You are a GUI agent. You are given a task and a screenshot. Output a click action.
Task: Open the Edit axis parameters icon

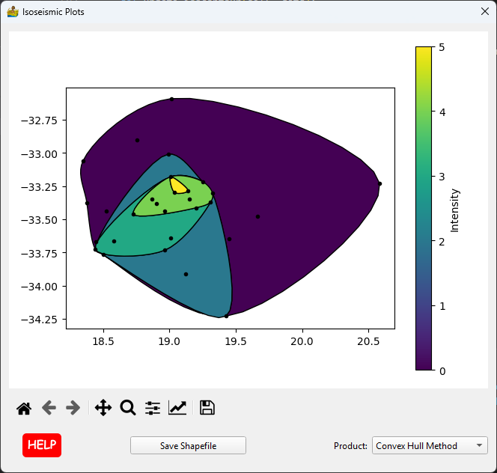(x=177, y=408)
